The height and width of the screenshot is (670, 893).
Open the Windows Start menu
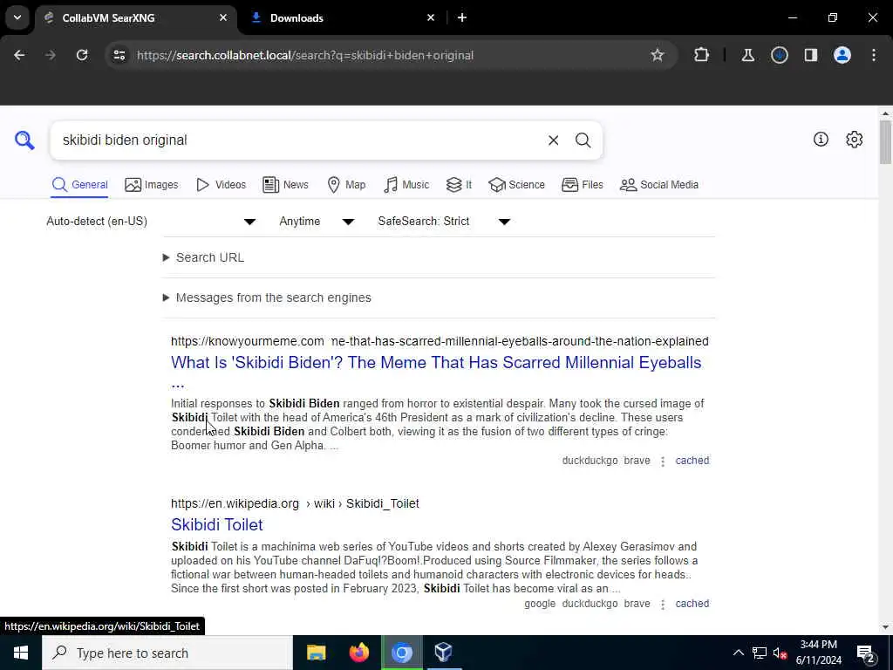pos(21,653)
